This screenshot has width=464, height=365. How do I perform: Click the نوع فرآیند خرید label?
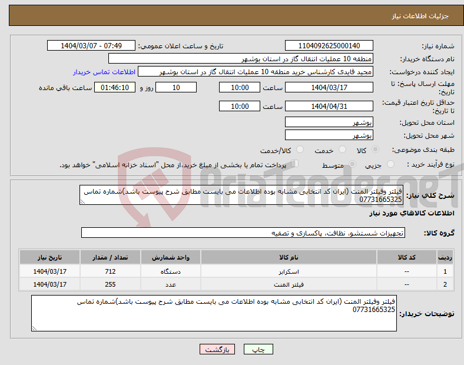click(x=430, y=164)
